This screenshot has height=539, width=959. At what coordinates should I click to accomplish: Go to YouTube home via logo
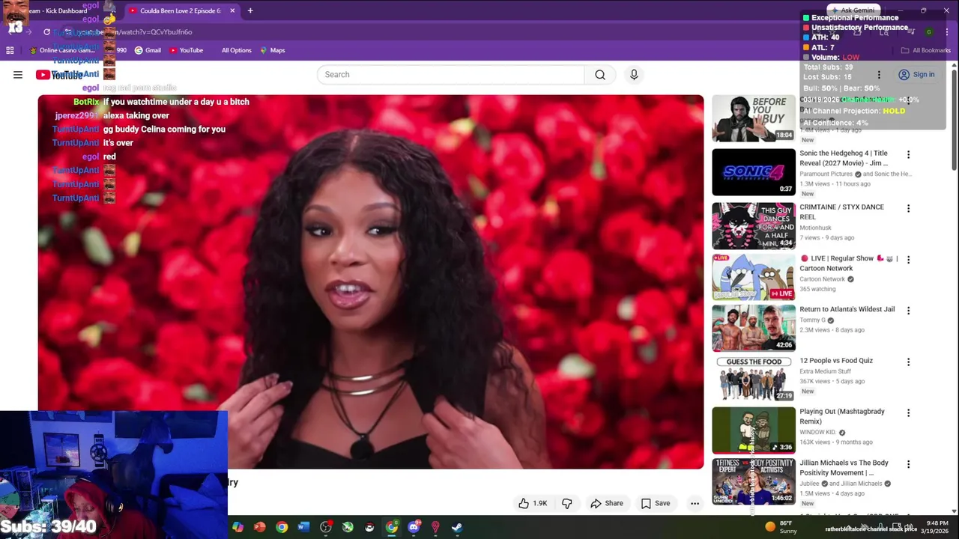click(x=59, y=75)
